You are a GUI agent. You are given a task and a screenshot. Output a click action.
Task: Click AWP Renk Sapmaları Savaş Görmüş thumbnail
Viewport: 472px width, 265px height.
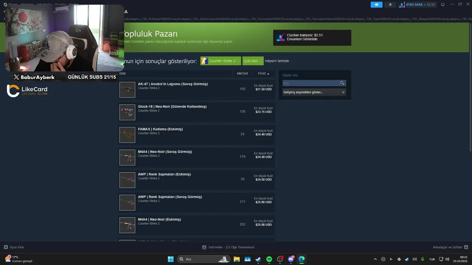127,203
